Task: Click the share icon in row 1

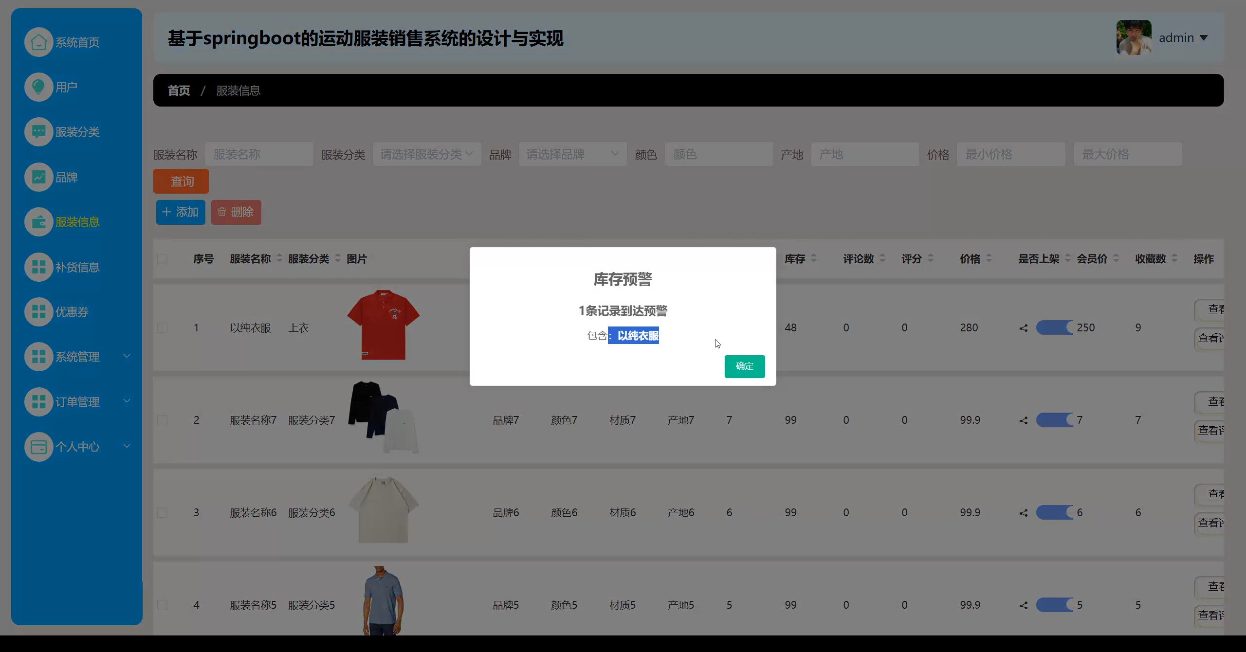Action: click(1024, 328)
